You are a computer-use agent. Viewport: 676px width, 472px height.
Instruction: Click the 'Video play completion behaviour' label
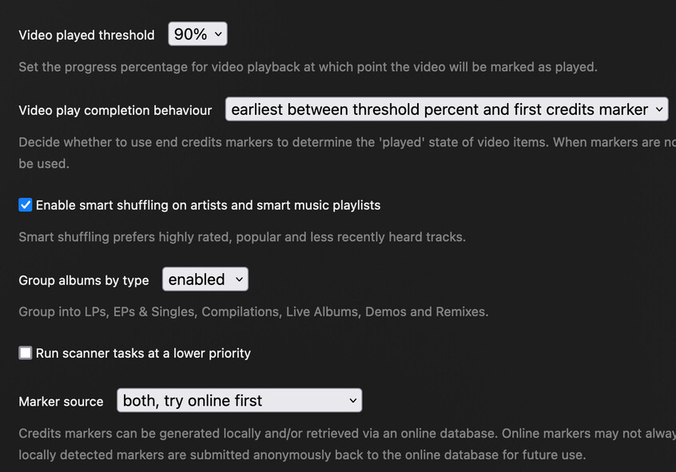point(115,110)
